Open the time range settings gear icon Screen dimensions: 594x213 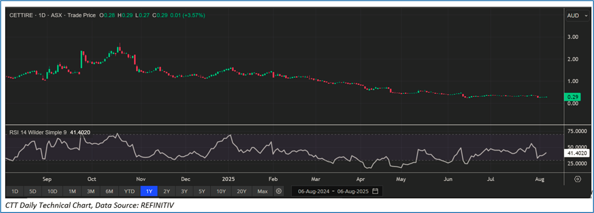click(278, 191)
